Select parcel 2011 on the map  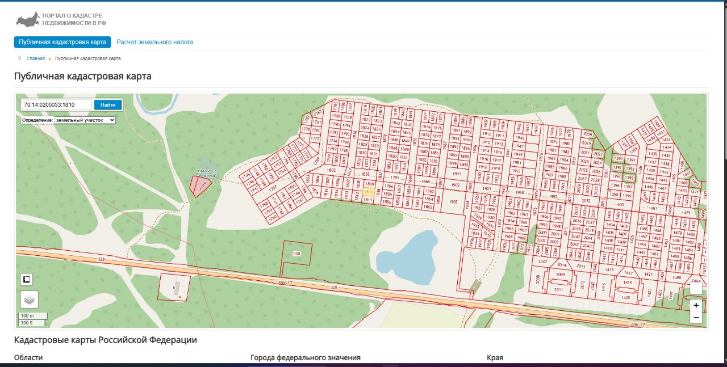point(558,289)
